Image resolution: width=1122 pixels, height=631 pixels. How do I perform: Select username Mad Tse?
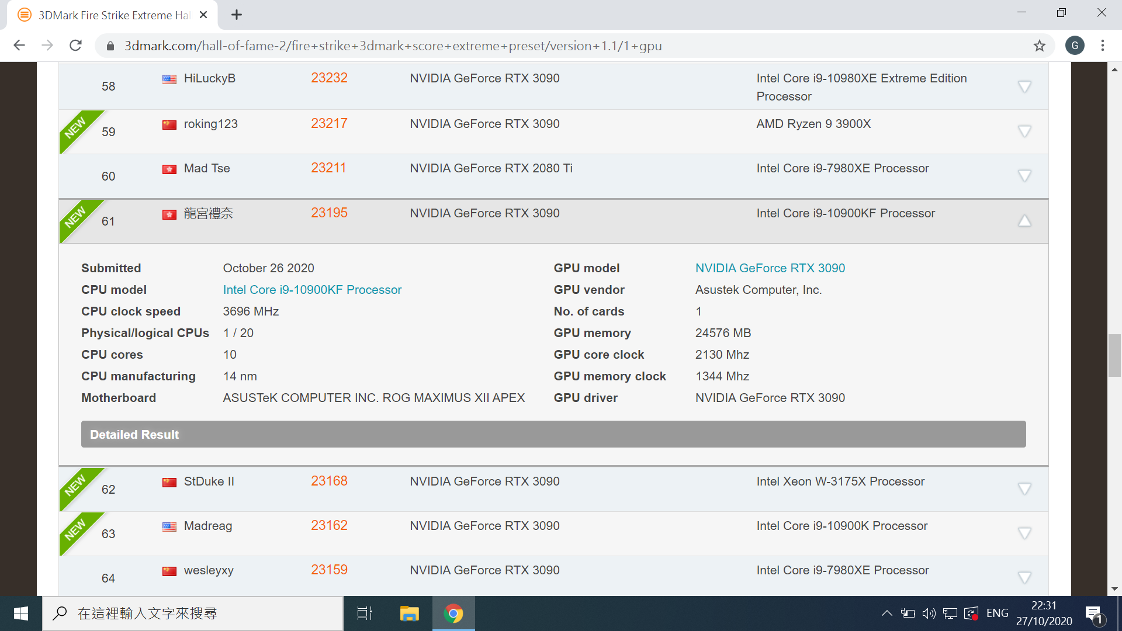[x=207, y=168]
